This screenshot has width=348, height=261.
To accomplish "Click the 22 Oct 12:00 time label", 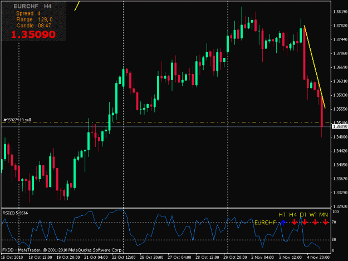I will tap(124, 257).
